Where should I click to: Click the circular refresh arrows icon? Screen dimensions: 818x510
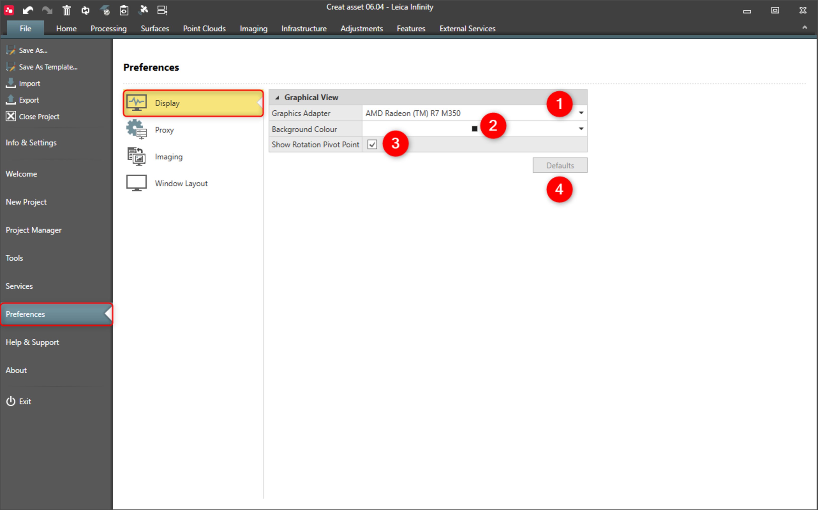pyautogui.click(x=85, y=11)
